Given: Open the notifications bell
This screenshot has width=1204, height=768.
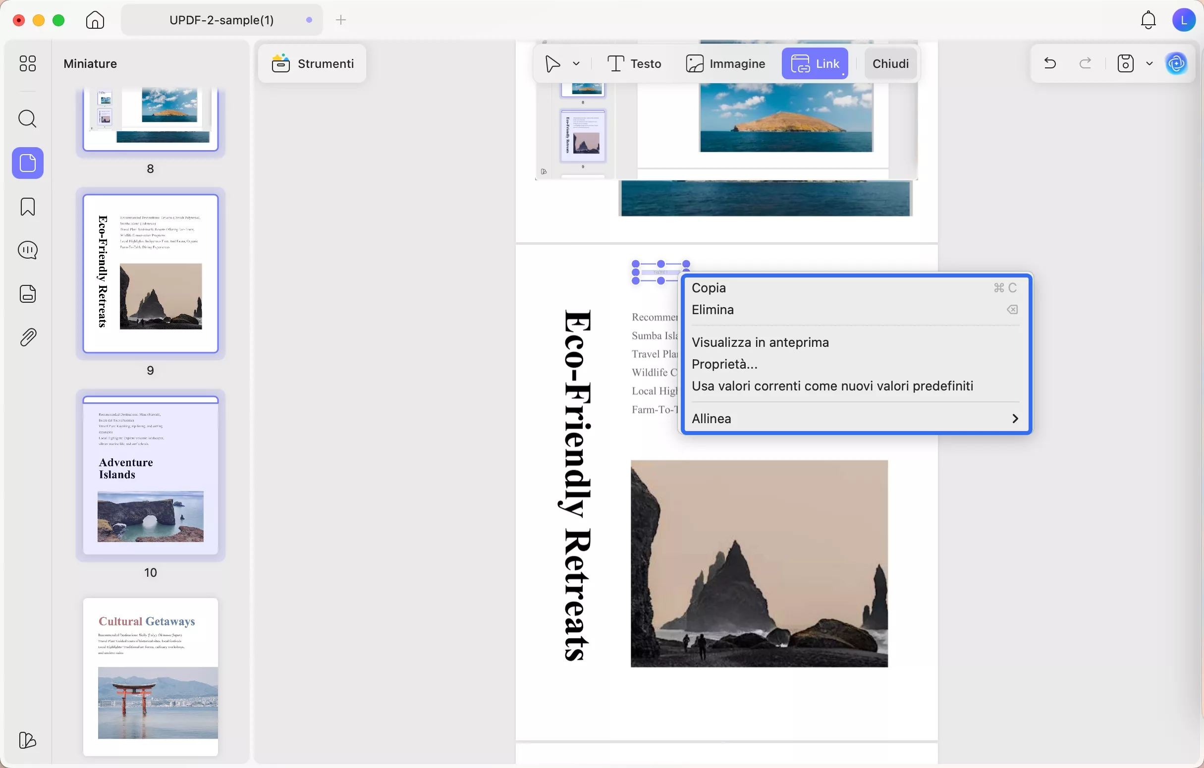Looking at the screenshot, I should pyautogui.click(x=1148, y=20).
